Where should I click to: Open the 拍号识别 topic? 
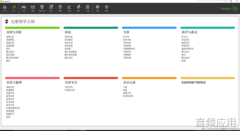click(x=127, y=40)
